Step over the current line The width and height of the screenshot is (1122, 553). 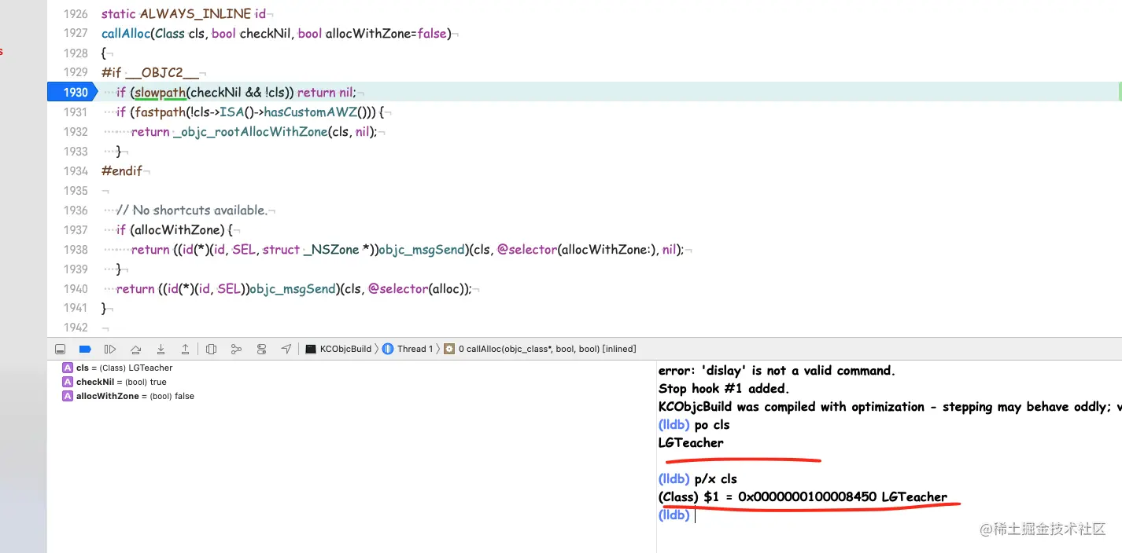point(135,349)
